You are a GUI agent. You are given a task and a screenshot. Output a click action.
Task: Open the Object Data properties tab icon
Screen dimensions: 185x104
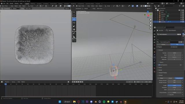154,66
